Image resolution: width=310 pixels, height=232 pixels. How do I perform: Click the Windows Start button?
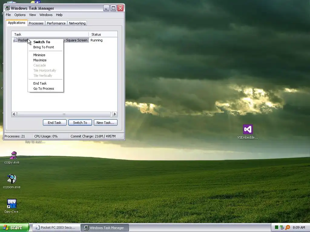point(14,227)
